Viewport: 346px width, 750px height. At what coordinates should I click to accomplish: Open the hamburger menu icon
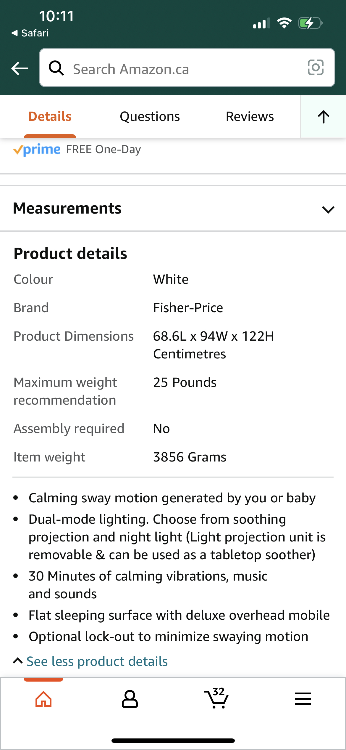coord(303,699)
